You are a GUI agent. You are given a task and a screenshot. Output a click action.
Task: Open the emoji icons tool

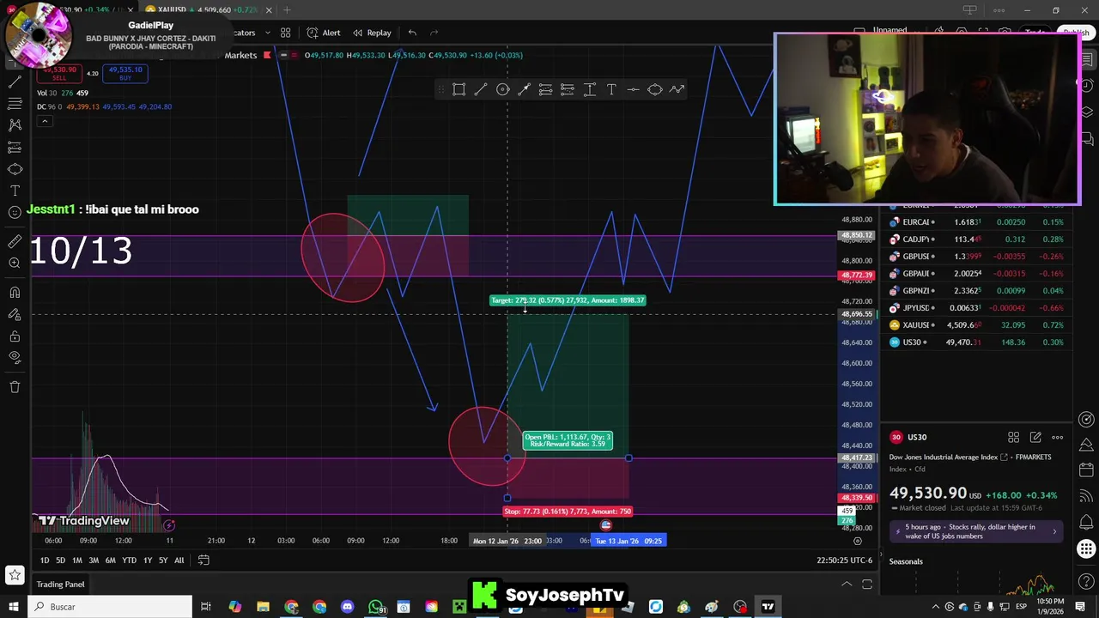15,212
